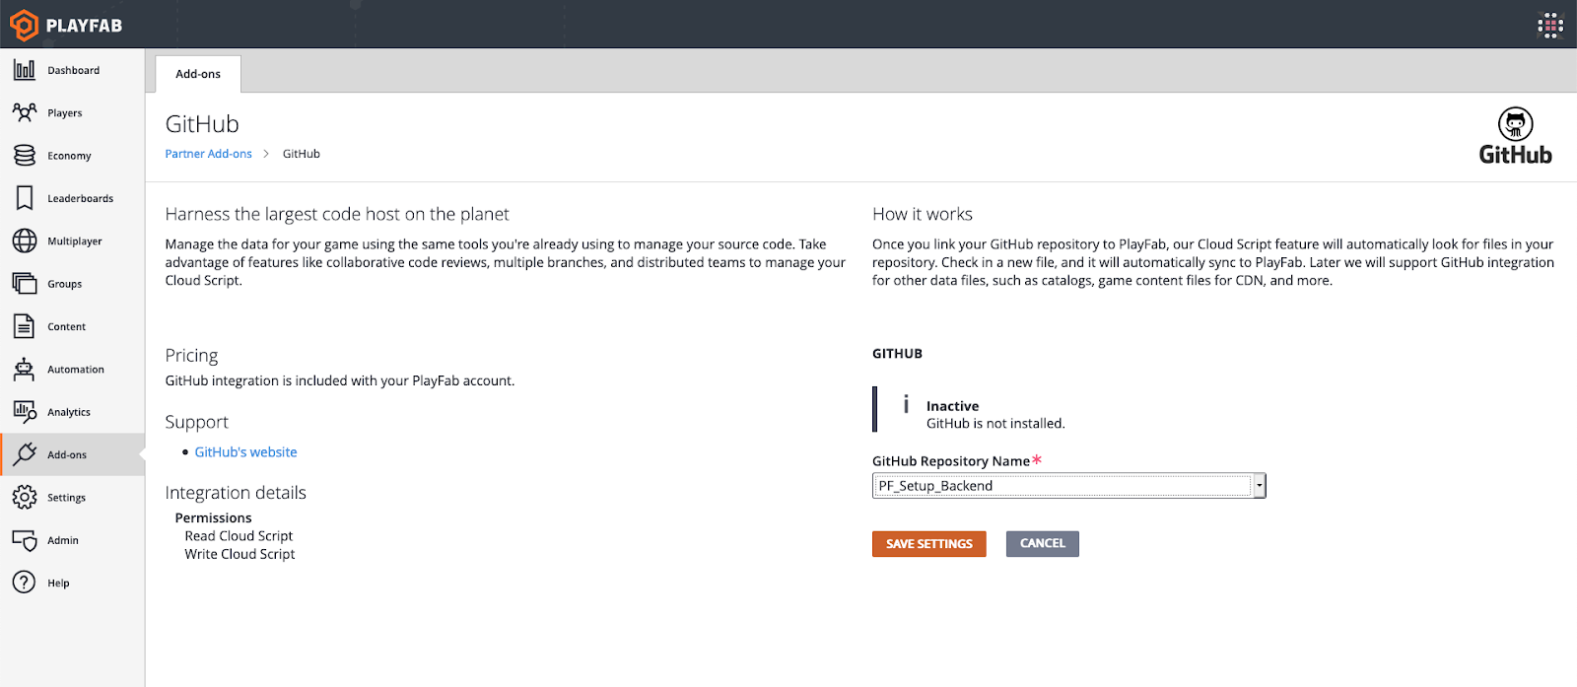
Task: Open GitHub's website link
Action: tap(245, 451)
